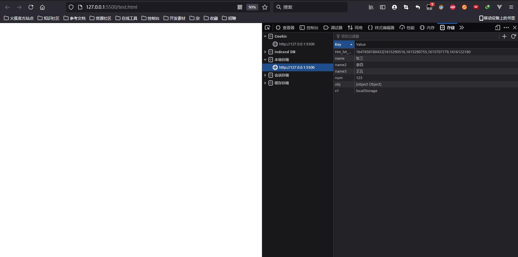Click the search box labeled 搜索
The image size is (518, 257).
click(310, 7)
